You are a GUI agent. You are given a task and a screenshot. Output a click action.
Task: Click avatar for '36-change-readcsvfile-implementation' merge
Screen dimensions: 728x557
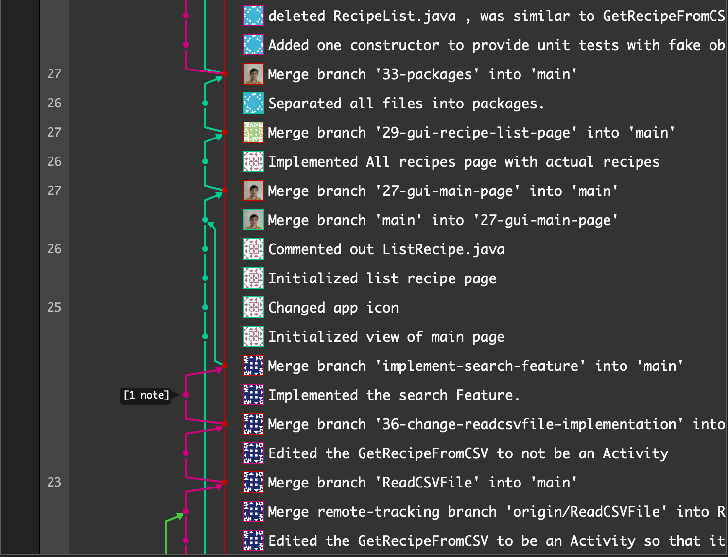click(x=254, y=424)
